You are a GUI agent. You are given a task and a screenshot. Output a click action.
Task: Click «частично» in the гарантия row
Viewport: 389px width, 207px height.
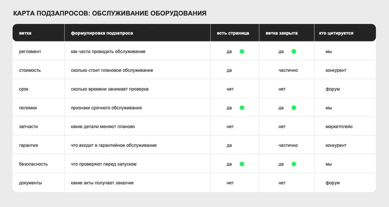coord(288,145)
